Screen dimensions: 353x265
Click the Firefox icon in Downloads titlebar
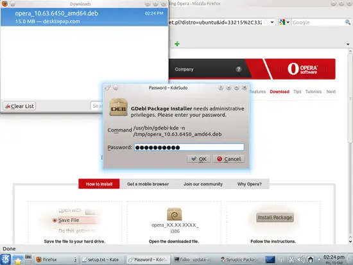tap(4, 4)
